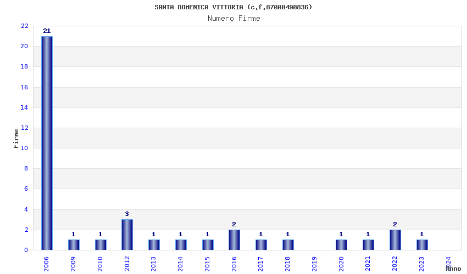467x274 pixels.
Task: Click the data label 1 above 2018
Action: click(288, 234)
